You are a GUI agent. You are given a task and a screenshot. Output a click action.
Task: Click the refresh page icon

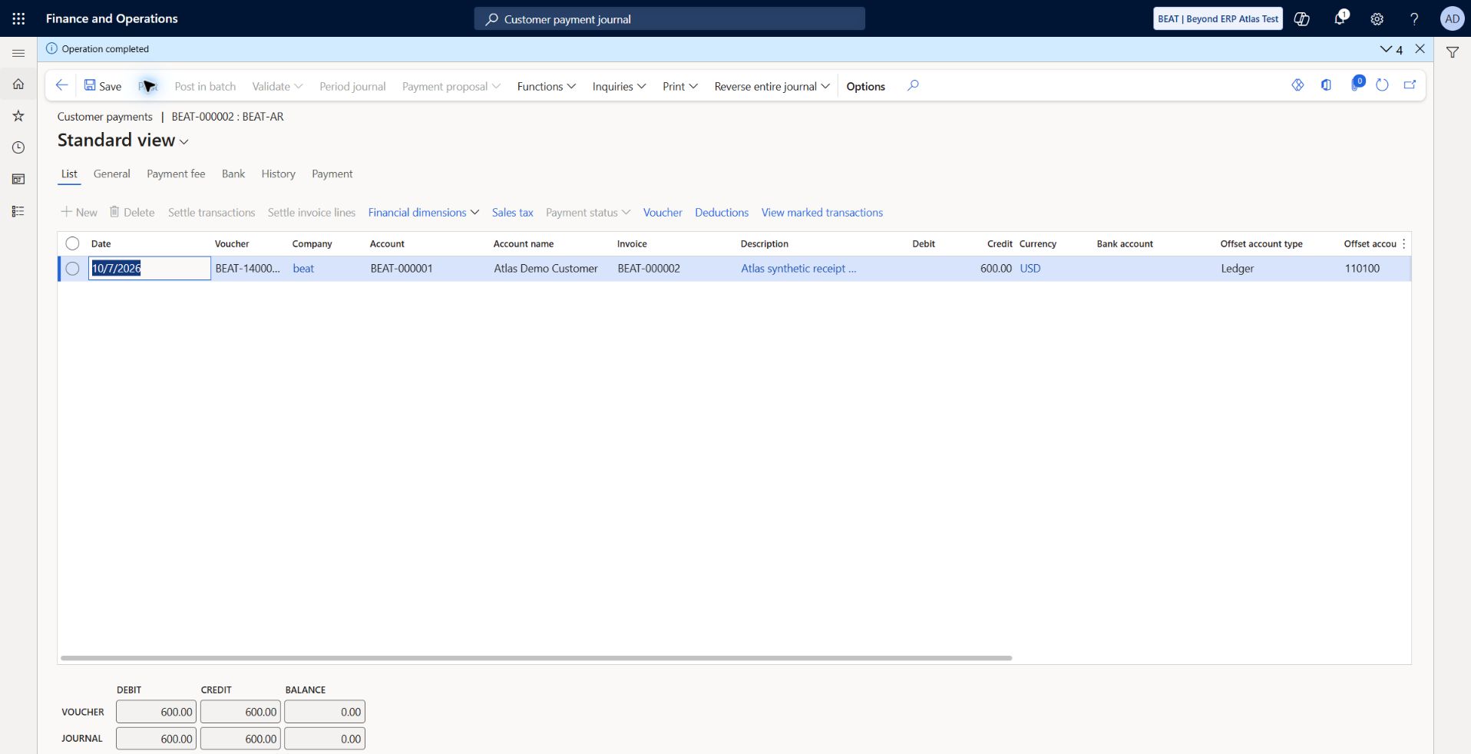pos(1382,85)
